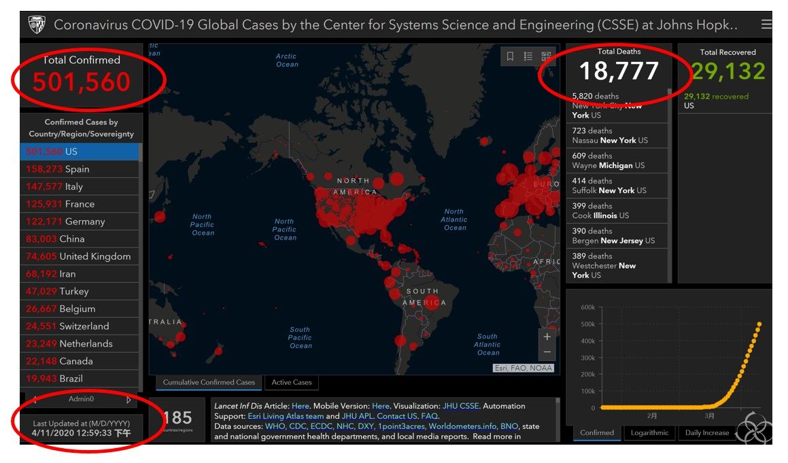Select the US row in country list

pos(80,152)
